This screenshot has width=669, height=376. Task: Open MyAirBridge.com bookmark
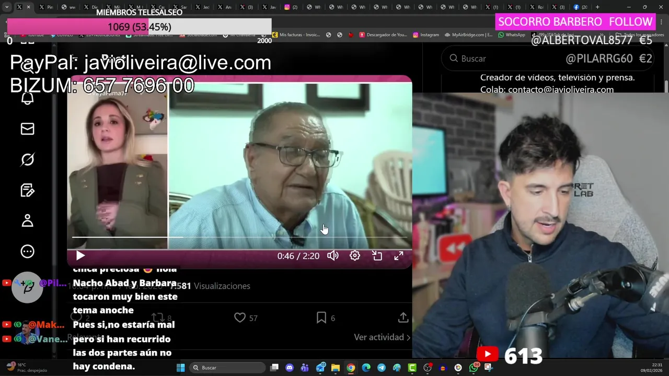click(x=468, y=35)
